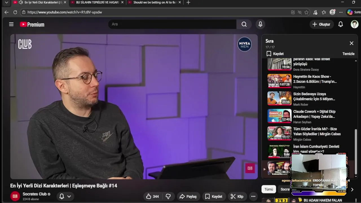Image resolution: width=361 pixels, height=203 pixels.
Task: Add page to favorites star icon
Action: pos(306,12)
